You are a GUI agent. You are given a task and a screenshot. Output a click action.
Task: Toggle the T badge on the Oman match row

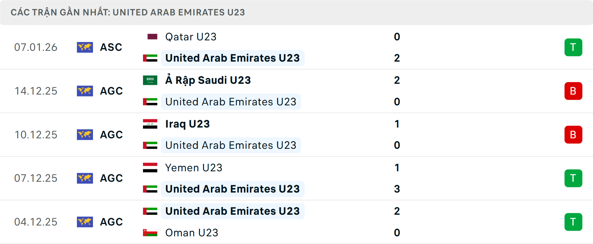click(x=573, y=222)
